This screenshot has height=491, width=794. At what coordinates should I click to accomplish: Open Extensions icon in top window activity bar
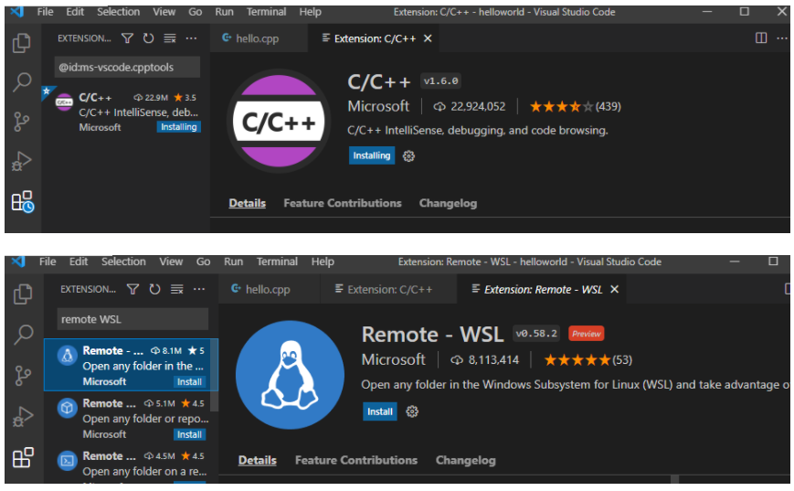pos(22,202)
